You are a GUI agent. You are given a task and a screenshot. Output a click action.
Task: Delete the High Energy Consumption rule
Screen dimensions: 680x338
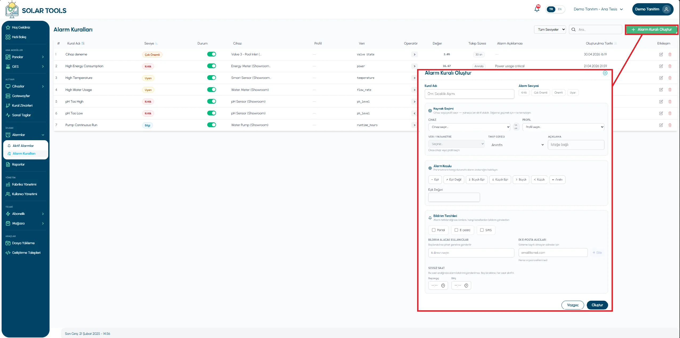pos(670,66)
